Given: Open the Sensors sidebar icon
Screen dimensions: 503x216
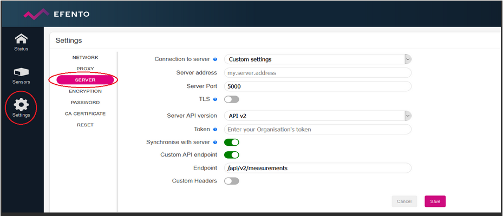Looking at the screenshot, I should click(21, 72).
